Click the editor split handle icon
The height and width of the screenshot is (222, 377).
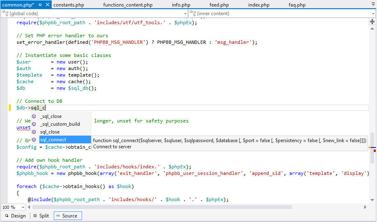372,22
